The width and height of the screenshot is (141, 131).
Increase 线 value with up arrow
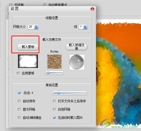point(85,26)
